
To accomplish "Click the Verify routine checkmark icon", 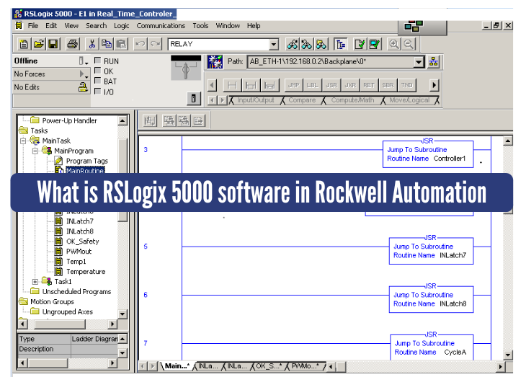I will [360, 44].
